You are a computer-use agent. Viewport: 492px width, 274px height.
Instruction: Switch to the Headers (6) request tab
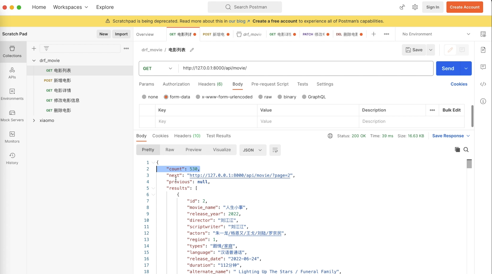pyautogui.click(x=210, y=84)
